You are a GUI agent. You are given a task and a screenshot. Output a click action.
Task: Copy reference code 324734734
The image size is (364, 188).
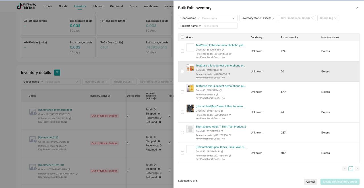pos(70,118)
